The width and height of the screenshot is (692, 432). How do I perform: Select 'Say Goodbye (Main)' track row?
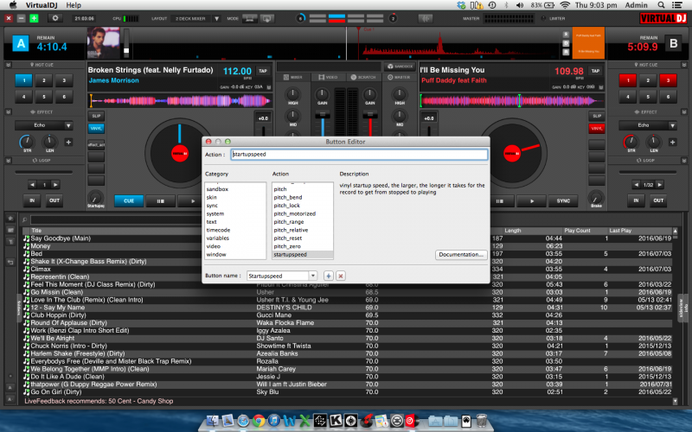pyautogui.click(x=349, y=238)
